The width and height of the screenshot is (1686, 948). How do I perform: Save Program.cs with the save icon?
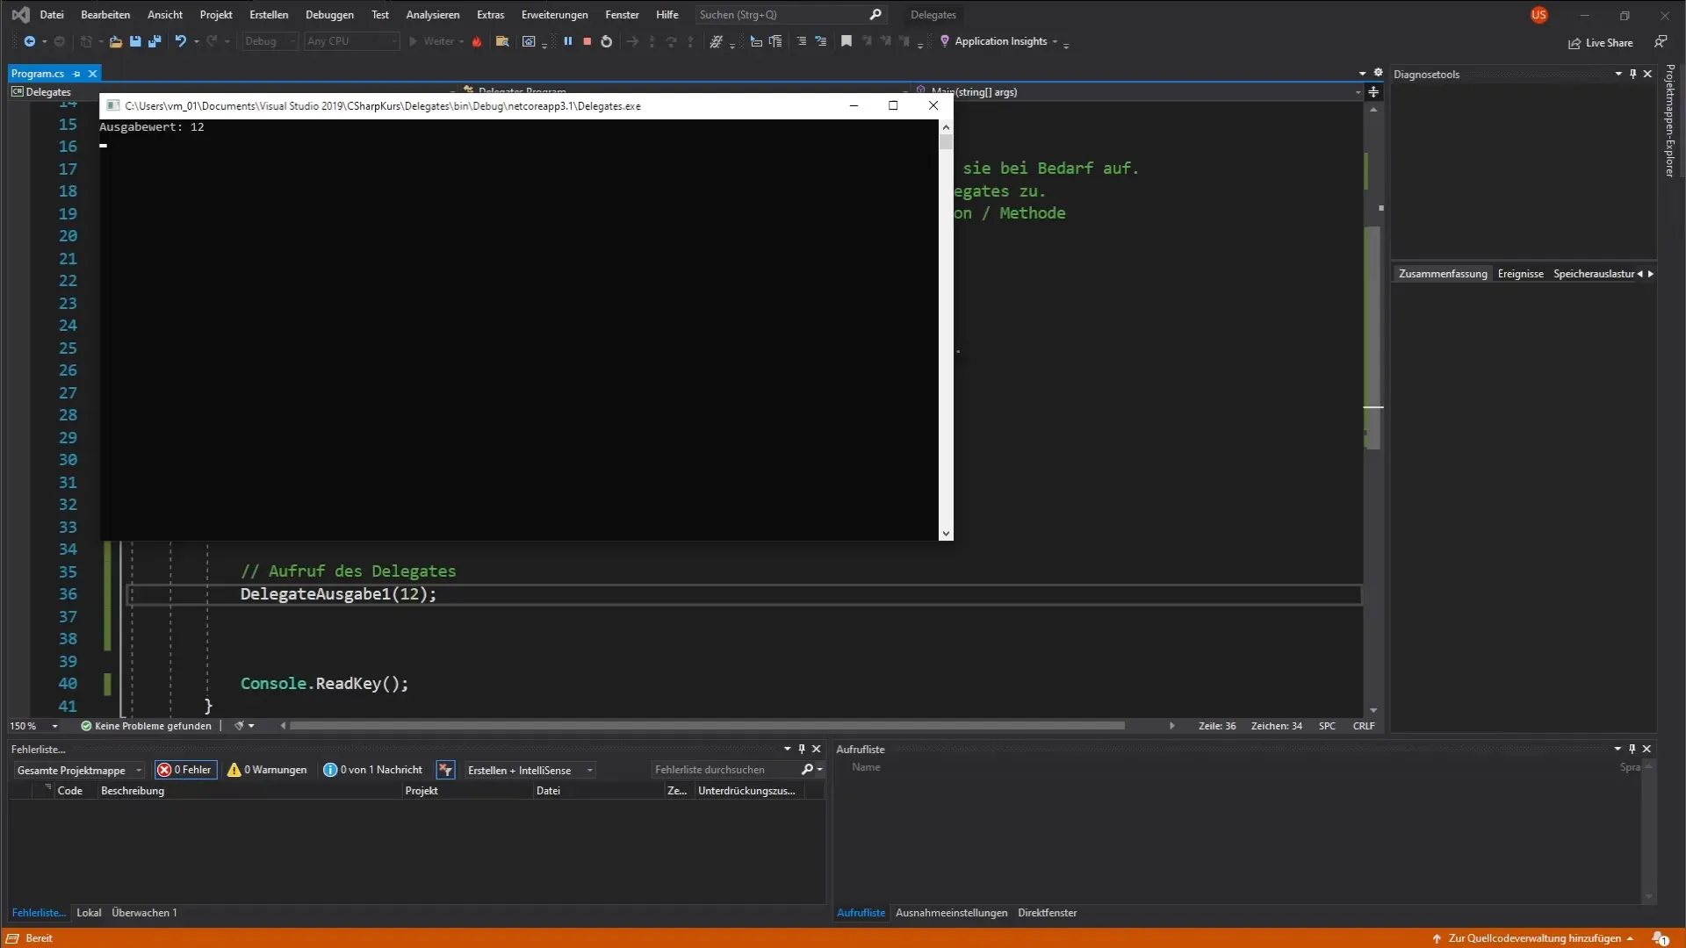pos(135,41)
